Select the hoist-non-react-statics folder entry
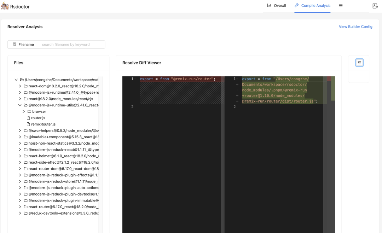Image resolution: width=382 pixels, height=233 pixels. (x=63, y=143)
